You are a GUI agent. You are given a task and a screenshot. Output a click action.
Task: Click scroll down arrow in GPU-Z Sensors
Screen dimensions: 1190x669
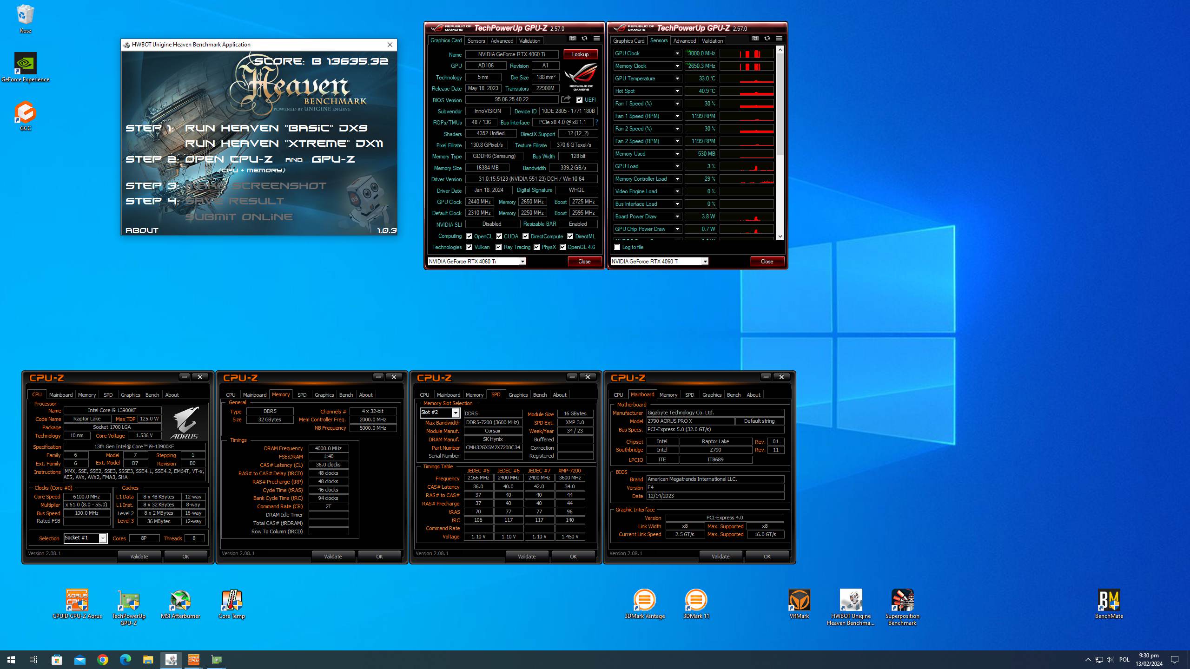(x=780, y=236)
